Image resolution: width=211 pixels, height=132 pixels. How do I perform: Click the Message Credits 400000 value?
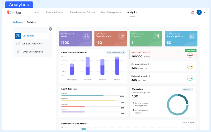pyautogui.click(x=137, y=56)
